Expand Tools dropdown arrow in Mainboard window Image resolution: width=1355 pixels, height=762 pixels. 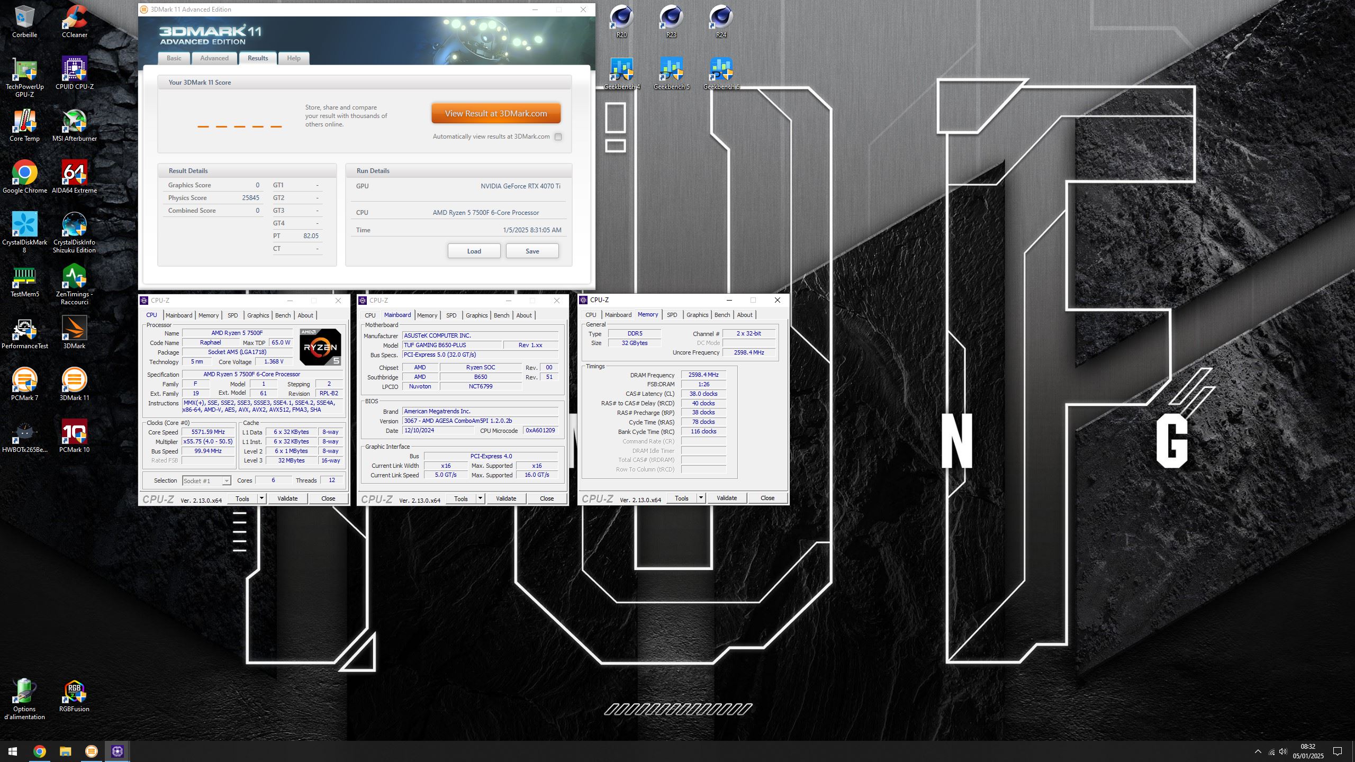point(480,498)
